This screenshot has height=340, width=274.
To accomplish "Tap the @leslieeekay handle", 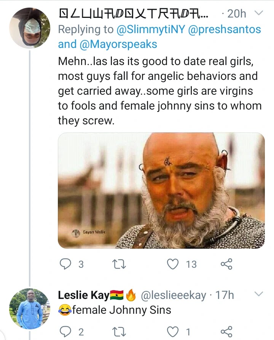I will point(174,295).
